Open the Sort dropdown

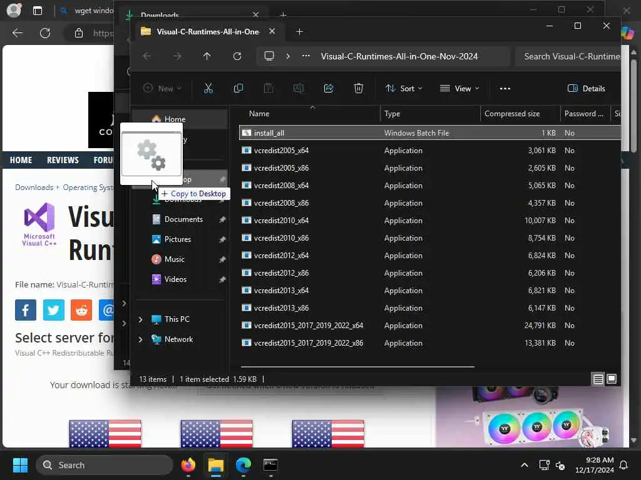tap(404, 88)
